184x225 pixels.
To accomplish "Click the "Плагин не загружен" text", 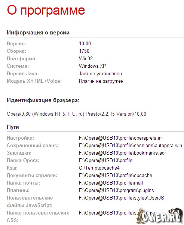I will 101,81.
